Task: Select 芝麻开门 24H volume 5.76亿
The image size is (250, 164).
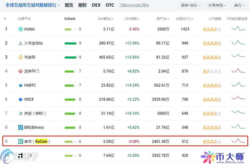Action: coord(109,71)
